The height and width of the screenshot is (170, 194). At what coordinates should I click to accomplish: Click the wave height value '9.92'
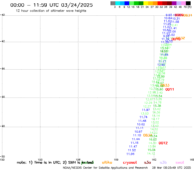point(169,15)
